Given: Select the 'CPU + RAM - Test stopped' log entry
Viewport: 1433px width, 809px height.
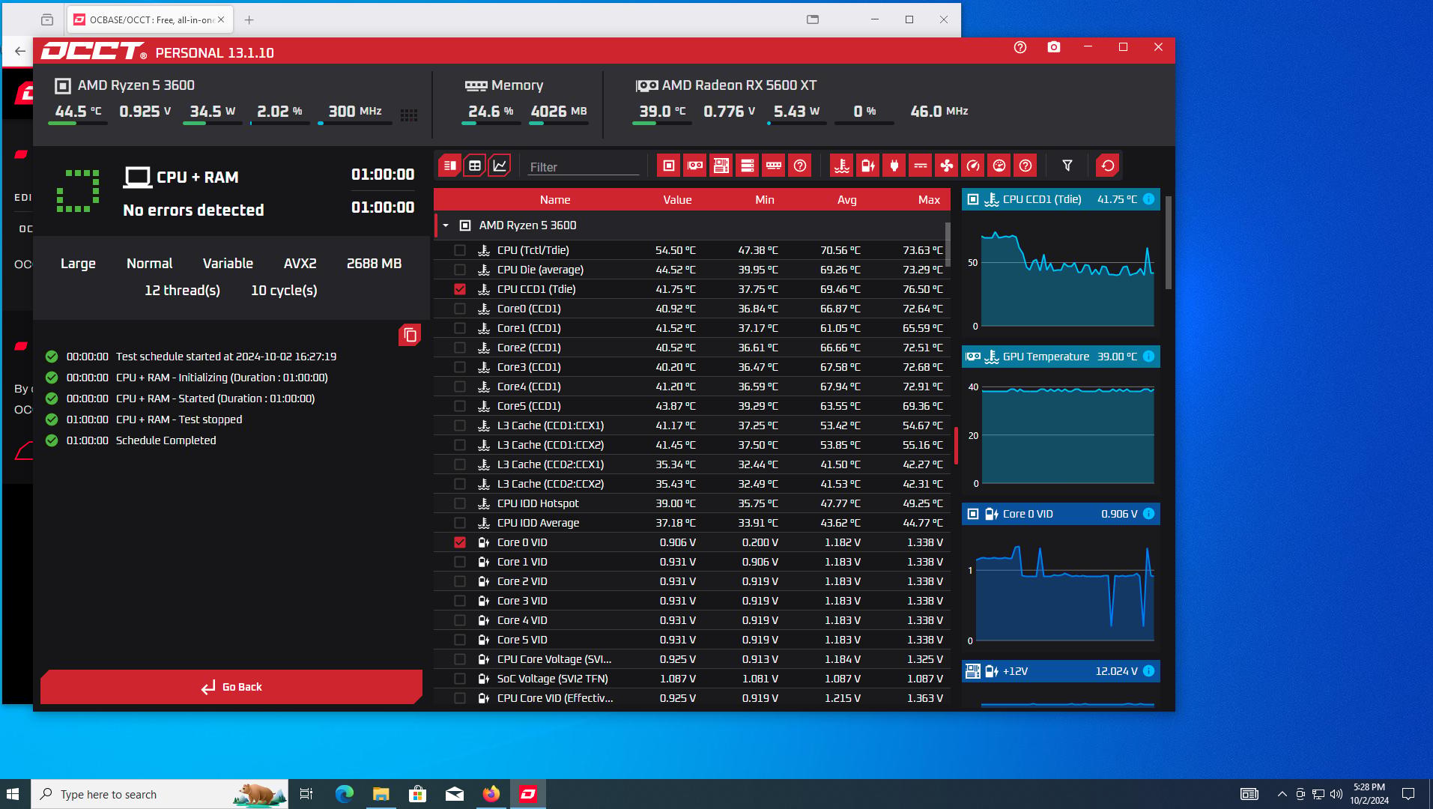Looking at the screenshot, I should 179,419.
